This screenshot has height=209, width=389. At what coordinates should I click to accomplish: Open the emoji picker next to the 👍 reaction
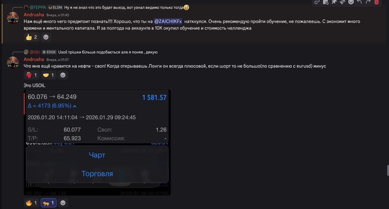46,37
